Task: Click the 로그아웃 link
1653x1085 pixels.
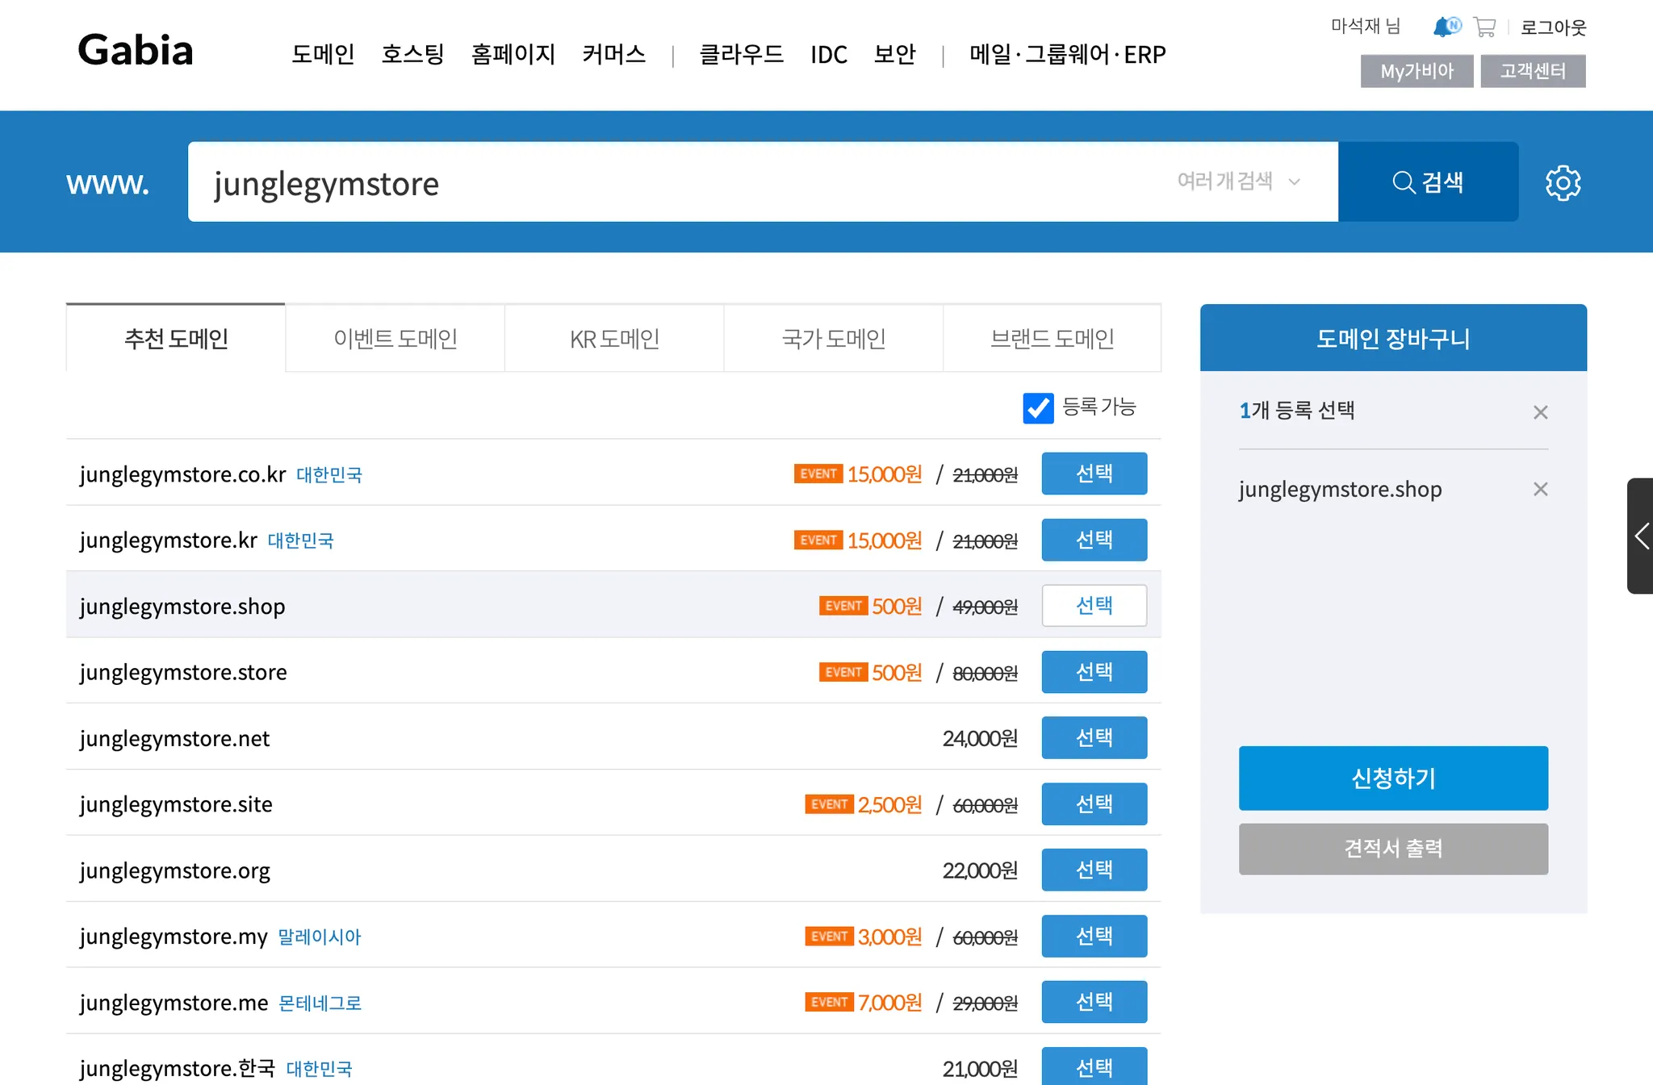Action: click(1553, 27)
